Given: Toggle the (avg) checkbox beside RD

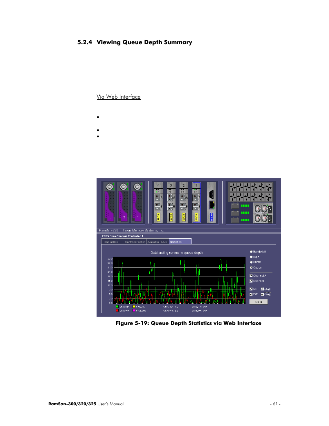Looking at the screenshot, I should pos(262,289).
